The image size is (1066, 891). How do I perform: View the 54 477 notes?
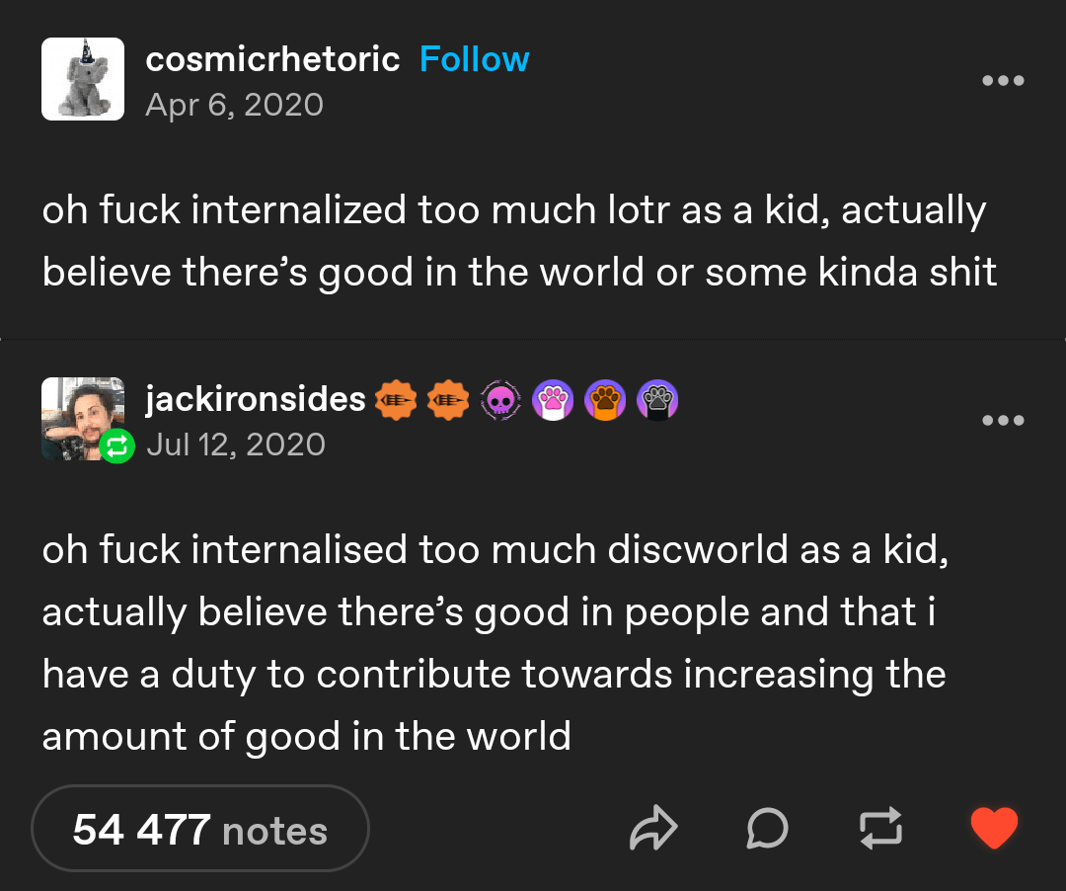tap(199, 829)
